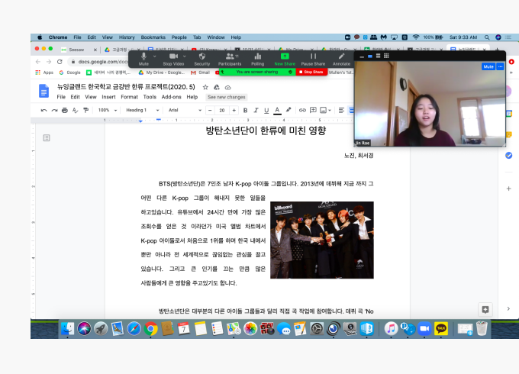Open the My Drive - Google bookmark

point(162,73)
